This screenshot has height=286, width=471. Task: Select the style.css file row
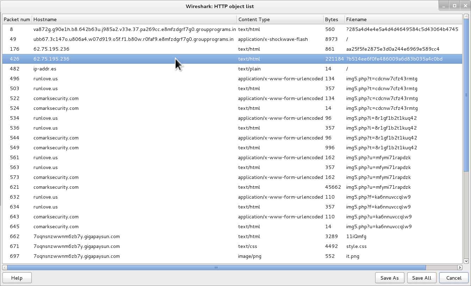(232, 246)
